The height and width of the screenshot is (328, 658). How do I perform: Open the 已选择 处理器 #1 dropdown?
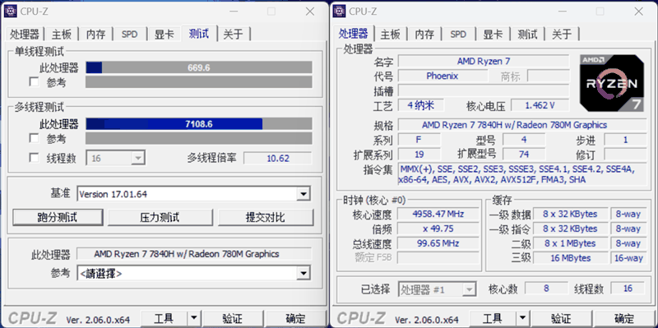[x=437, y=289]
